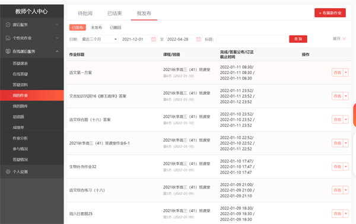This screenshot has height=224, width=356.
Task: Open 个人设置 gear icon
Action: click(x=8, y=172)
